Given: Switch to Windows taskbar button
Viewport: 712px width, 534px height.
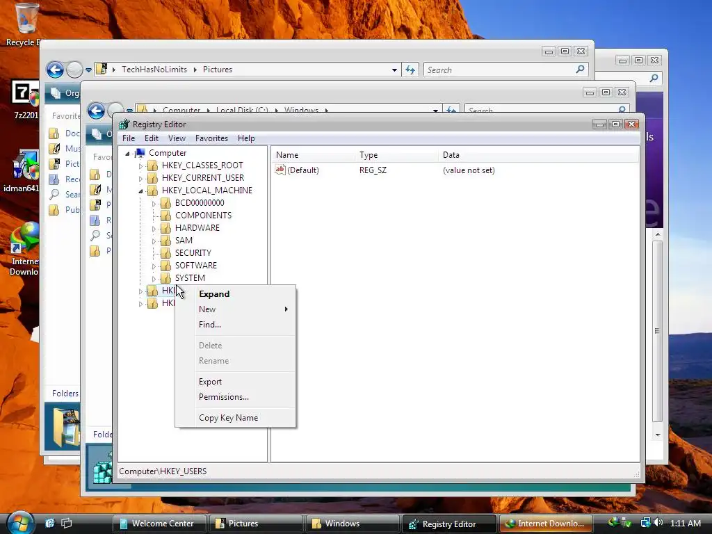Looking at the screenshot, I should [353, 524].
